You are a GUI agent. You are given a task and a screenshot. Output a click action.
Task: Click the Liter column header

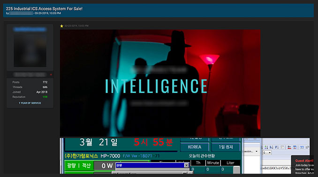(230, 163)
